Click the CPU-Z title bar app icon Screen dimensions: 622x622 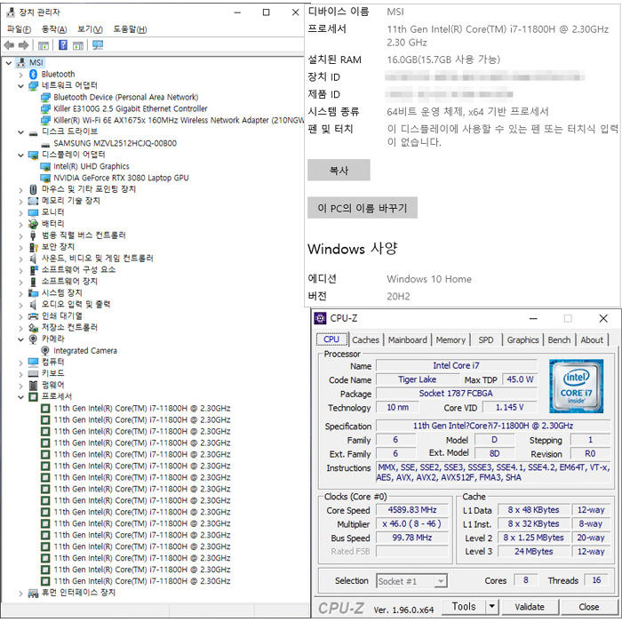(320, 318)
